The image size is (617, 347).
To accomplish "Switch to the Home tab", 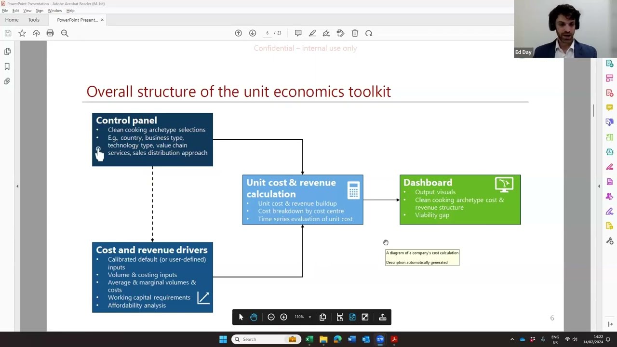I will point(12,20).
